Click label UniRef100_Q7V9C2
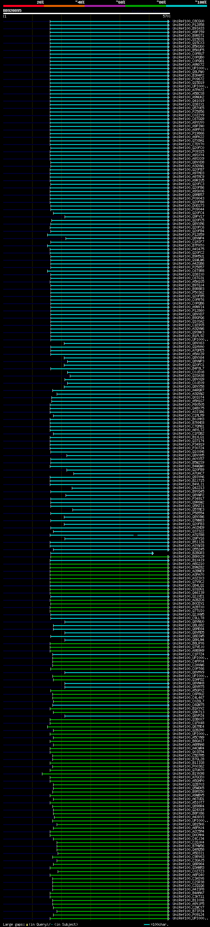 [188, 581]
